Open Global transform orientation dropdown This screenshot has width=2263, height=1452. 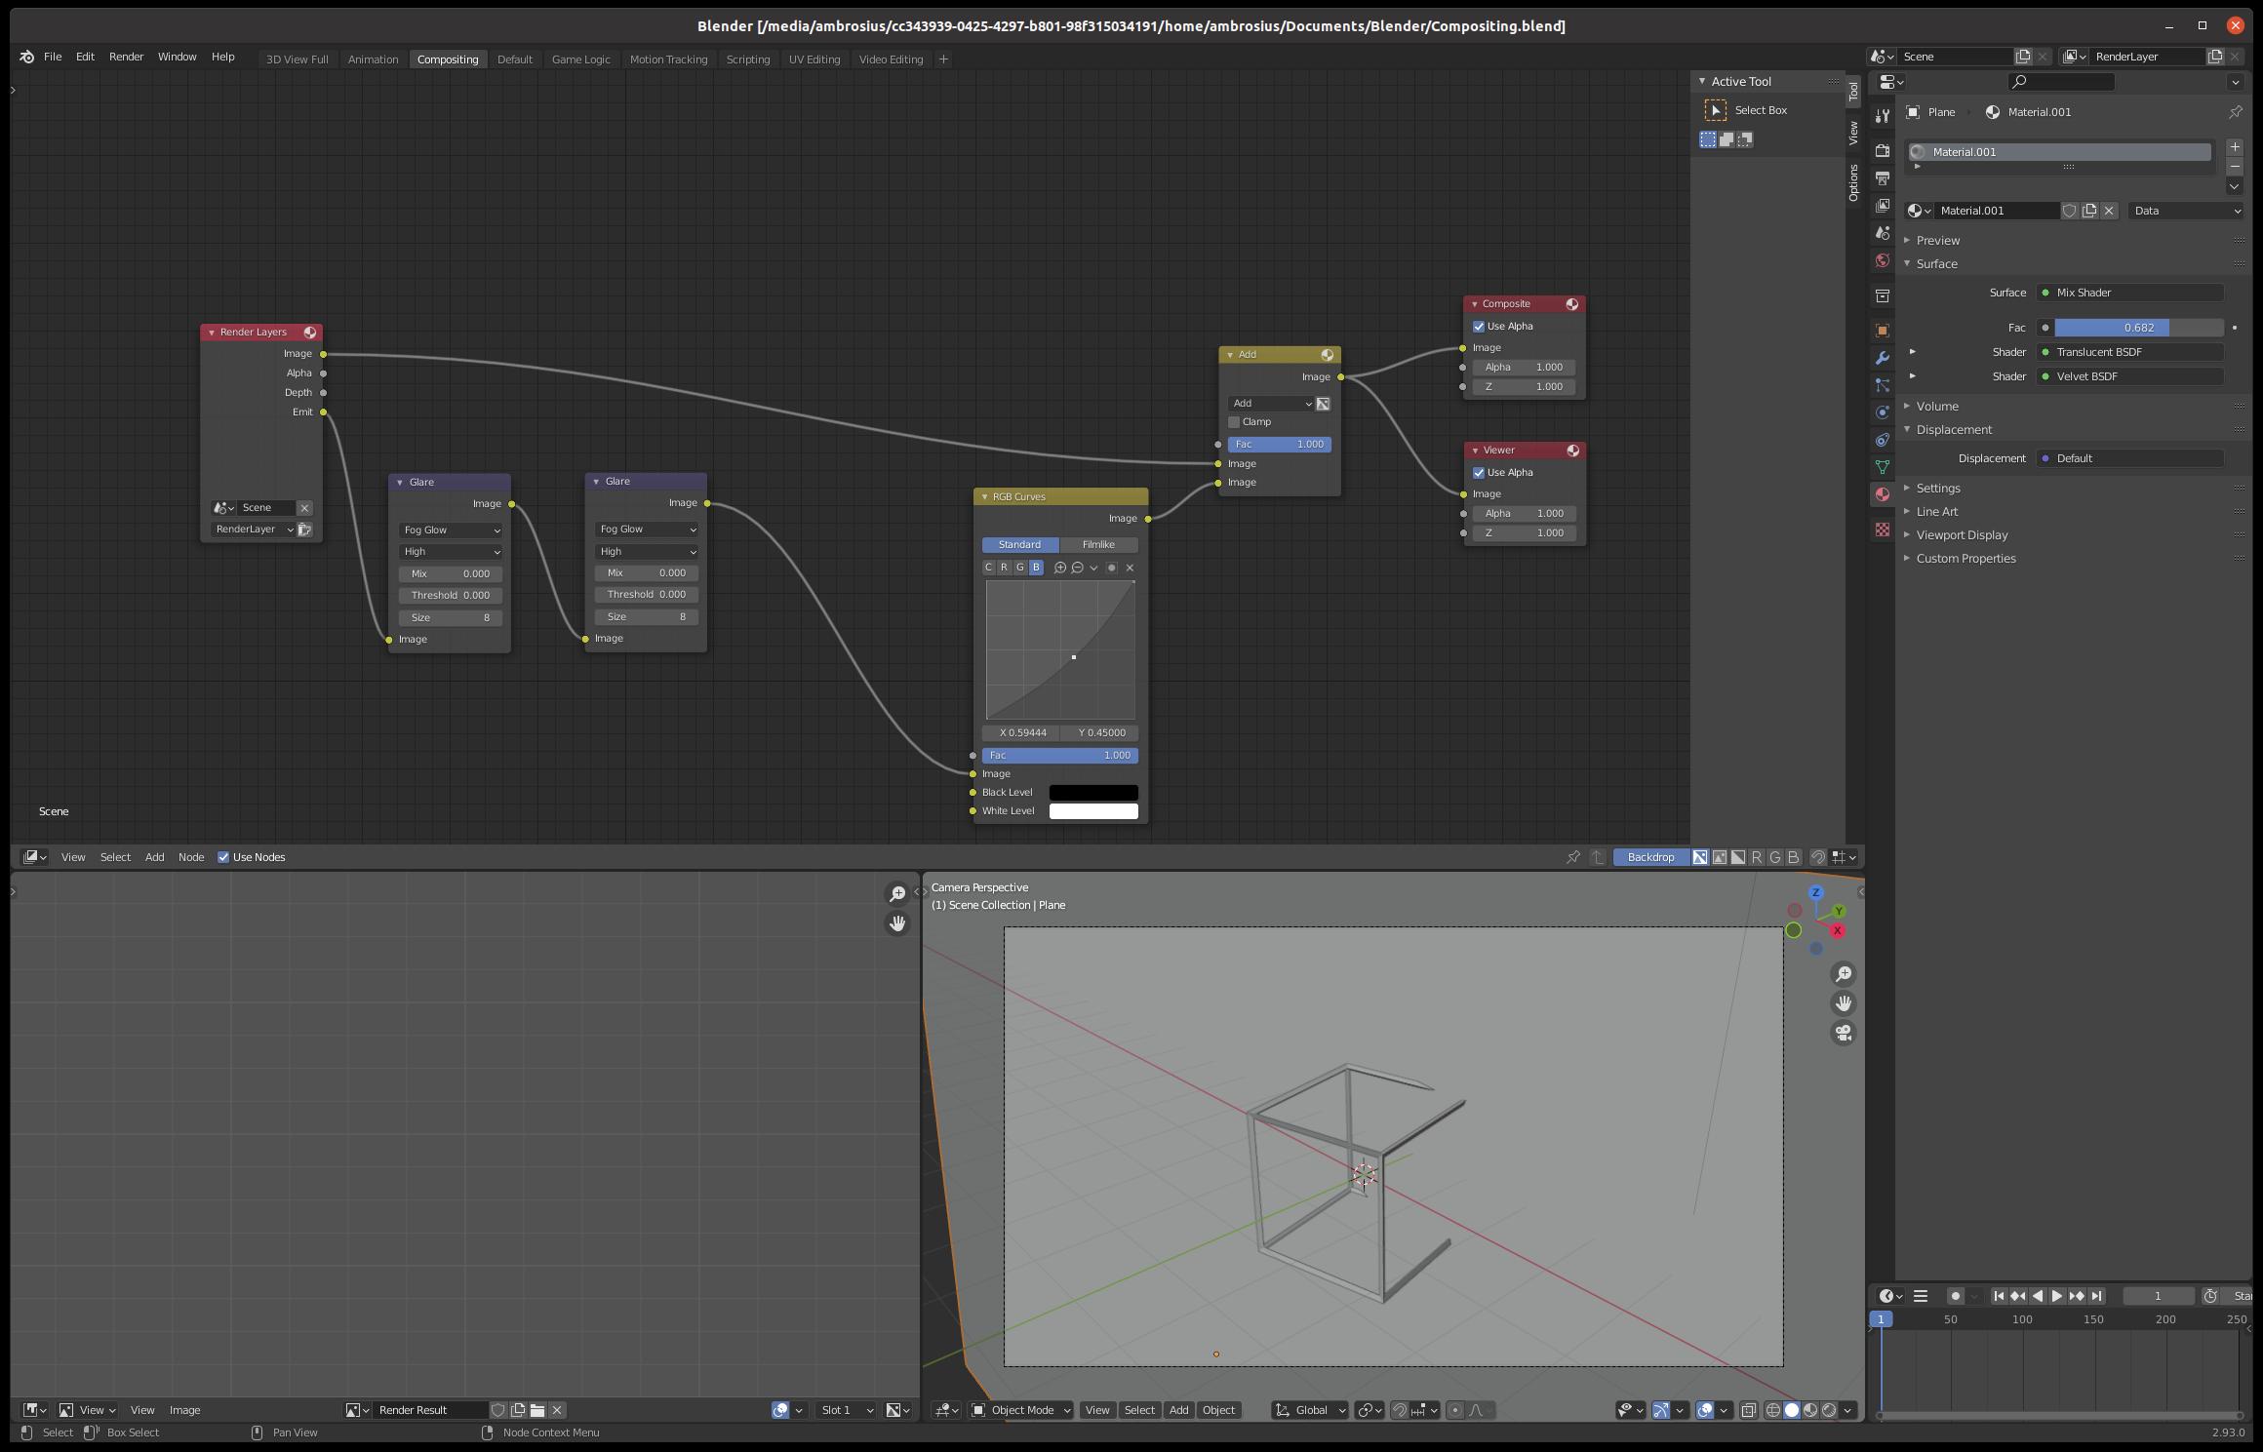click(x=1310, y=1410)
